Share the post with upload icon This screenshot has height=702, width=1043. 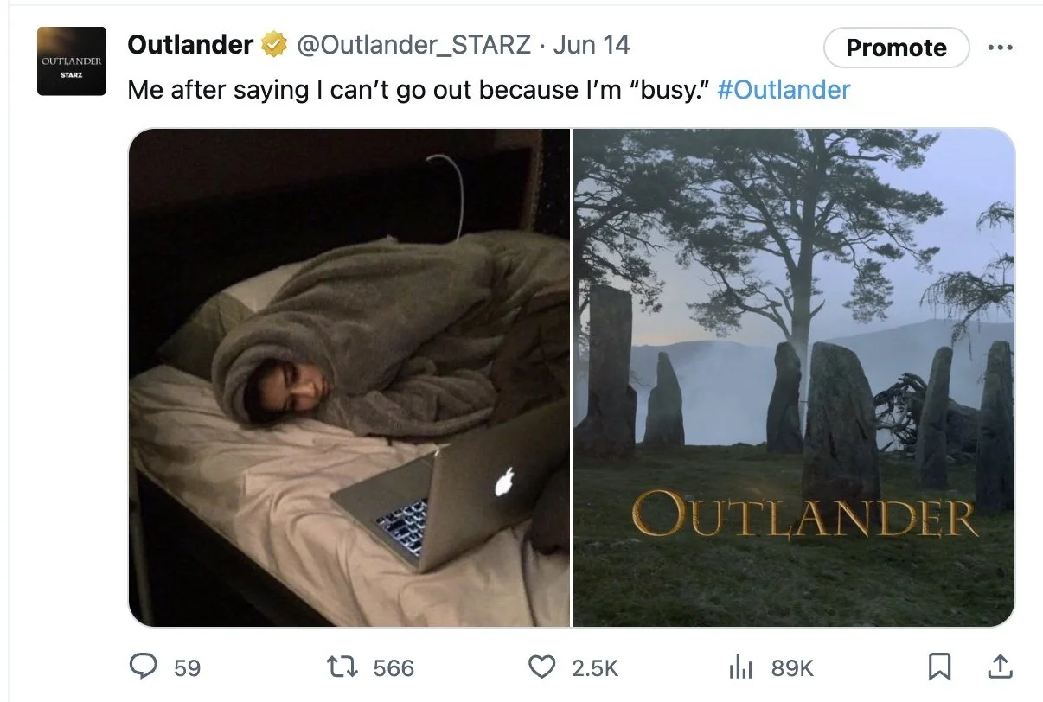(x=998, y=667)
